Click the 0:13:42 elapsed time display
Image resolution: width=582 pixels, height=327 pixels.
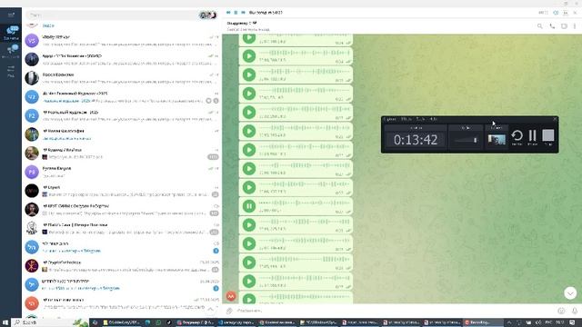click(x=416, y=140)
